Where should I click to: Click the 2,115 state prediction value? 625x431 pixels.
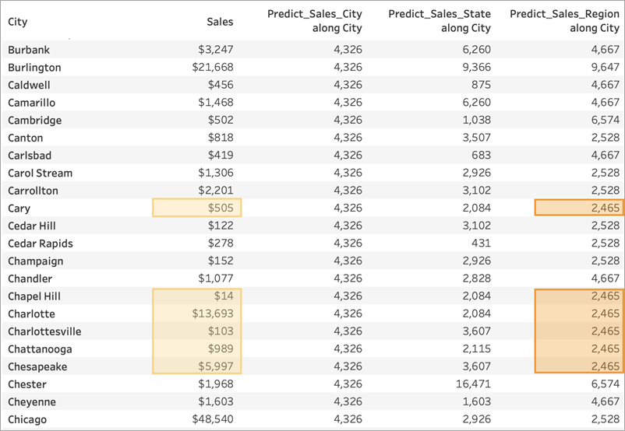(476, 349)
